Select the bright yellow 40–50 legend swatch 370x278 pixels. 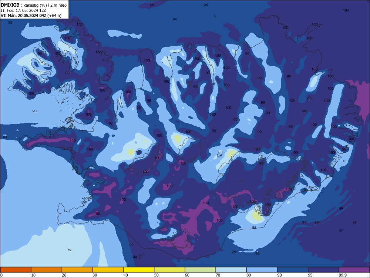(139, 270)
